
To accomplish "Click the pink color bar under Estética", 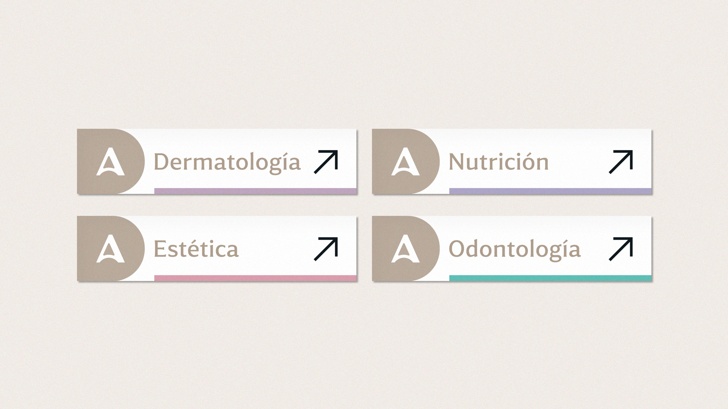I will [x=255, y=278].
